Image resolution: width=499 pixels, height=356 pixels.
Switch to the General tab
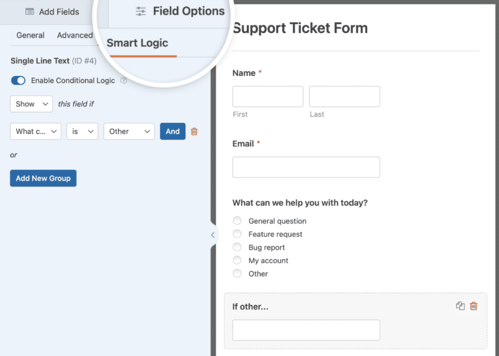pyautogui.click(x=31, y=35)
